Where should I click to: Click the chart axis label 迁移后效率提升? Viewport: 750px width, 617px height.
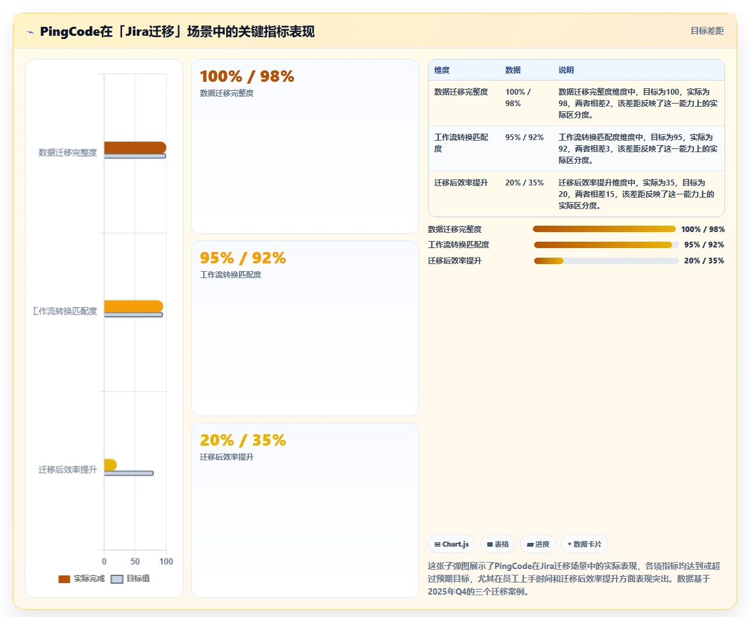[x=68, y=469]
